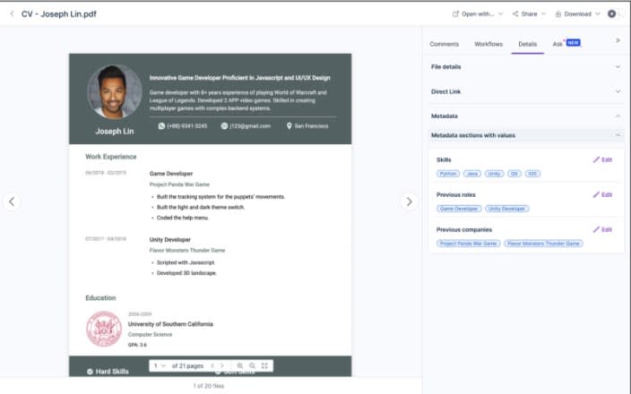
Task: Click the 'Skills' metadata label
Action: (444, 160)
